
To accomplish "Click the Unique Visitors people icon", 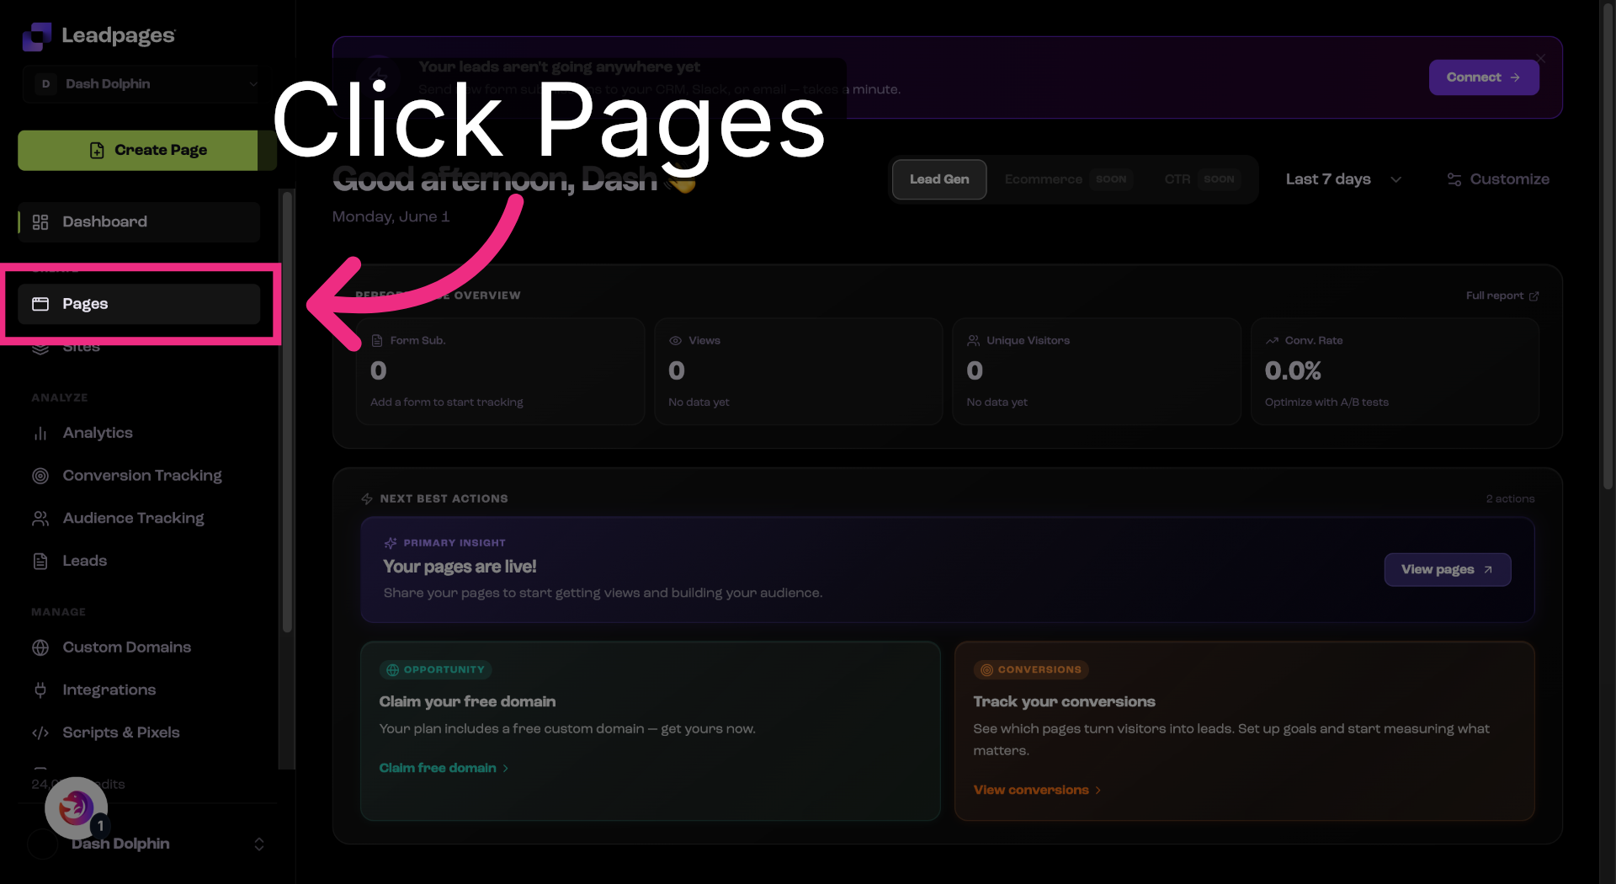I will (973, 341).
